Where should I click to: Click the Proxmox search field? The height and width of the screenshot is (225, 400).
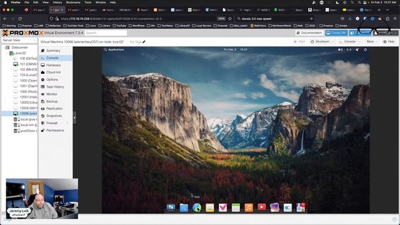point(106,33)
